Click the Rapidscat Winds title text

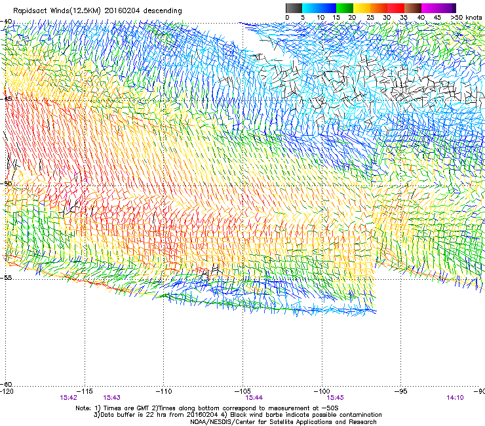tap(98, 11)
